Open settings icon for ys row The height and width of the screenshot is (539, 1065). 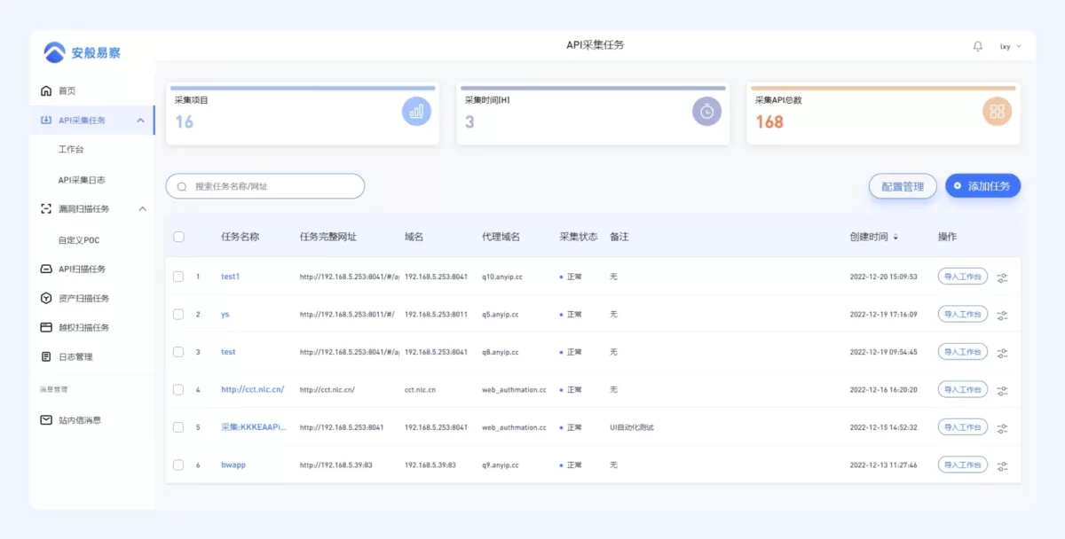pyautogui.click(x=1002, y=315)
